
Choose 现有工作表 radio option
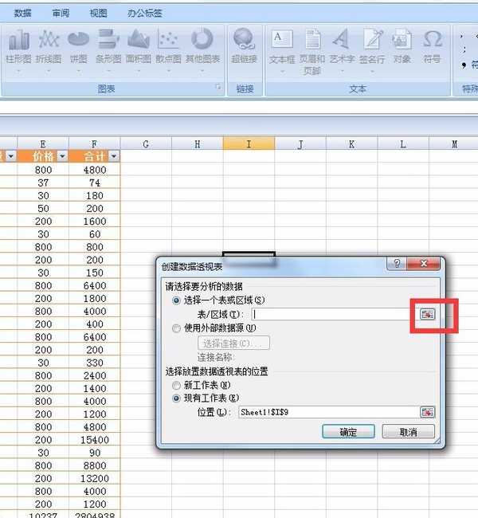(176, 398)
